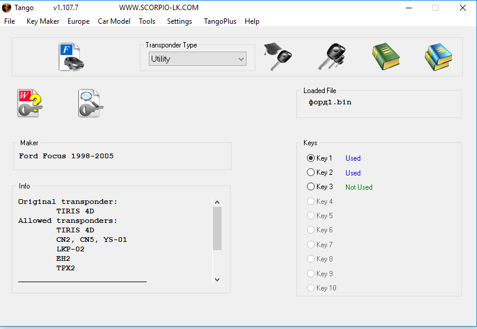Click the 'CN2, CN5, YS-01' line
This screenshot has width=477, height=329.
(x=92, y=239)
